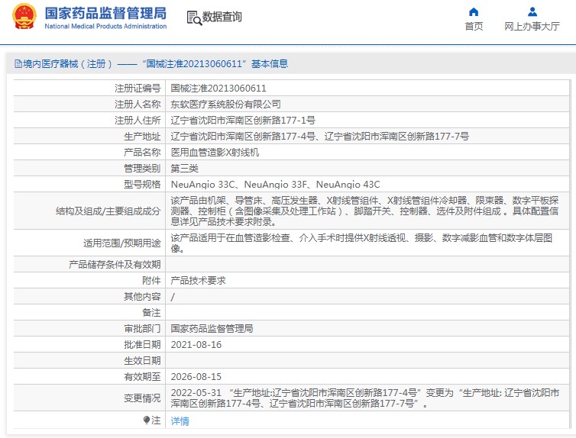Click management class 第三类

[184, 169]
